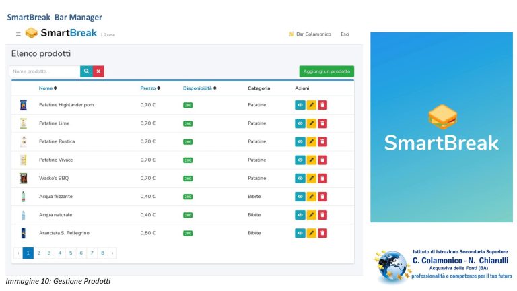
Task: Click Acqua naturale bottle thumbnail
Action: pyautogui.click(x=23, y=215)
